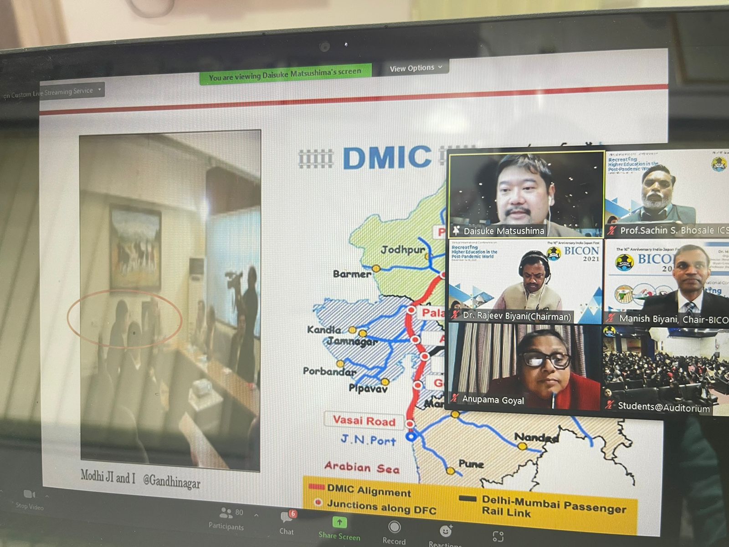
Task: Expand the caret next to Stop Video
Action: tap(47, 496)
